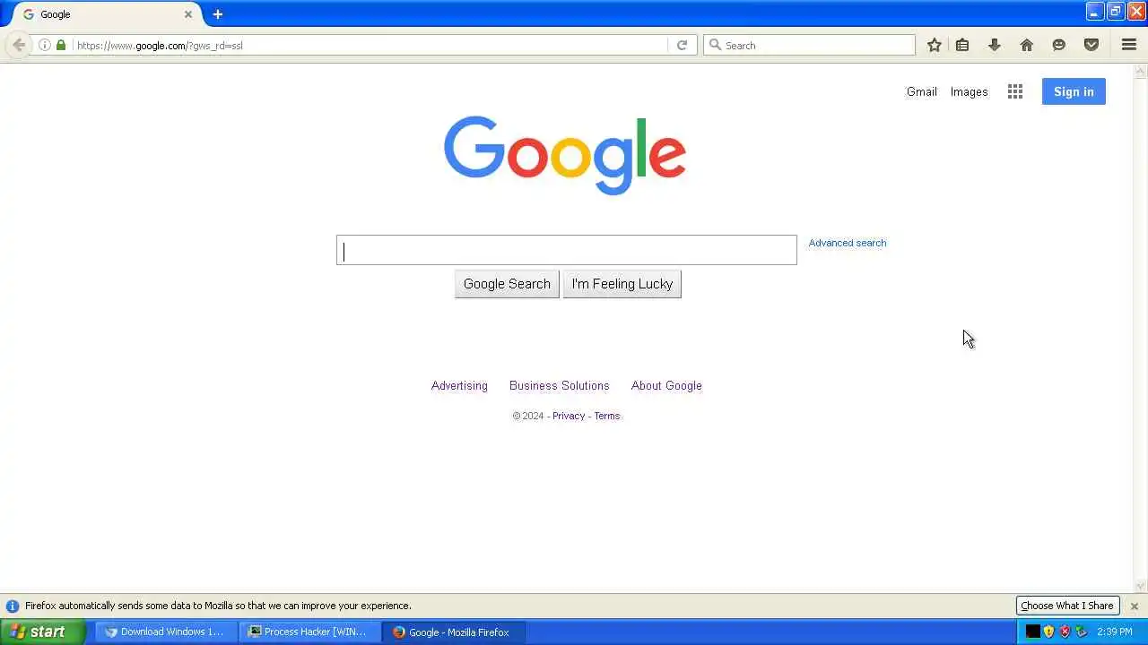Dismiss the Firefox data notification bar
The width and height of the screenshot is (1148, 645).
coord(1134,606)
